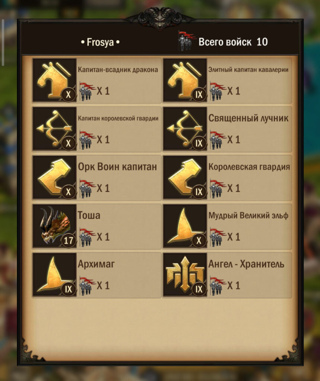This screenshot has width=320, height=381.
Task: Tap the Священный лучник bow icon
Action: point(185,128)
